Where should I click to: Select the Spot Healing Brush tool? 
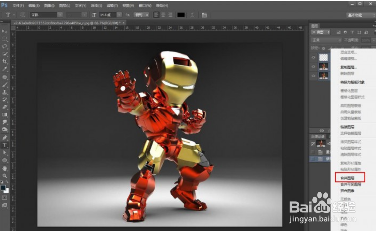pos(5,77)
